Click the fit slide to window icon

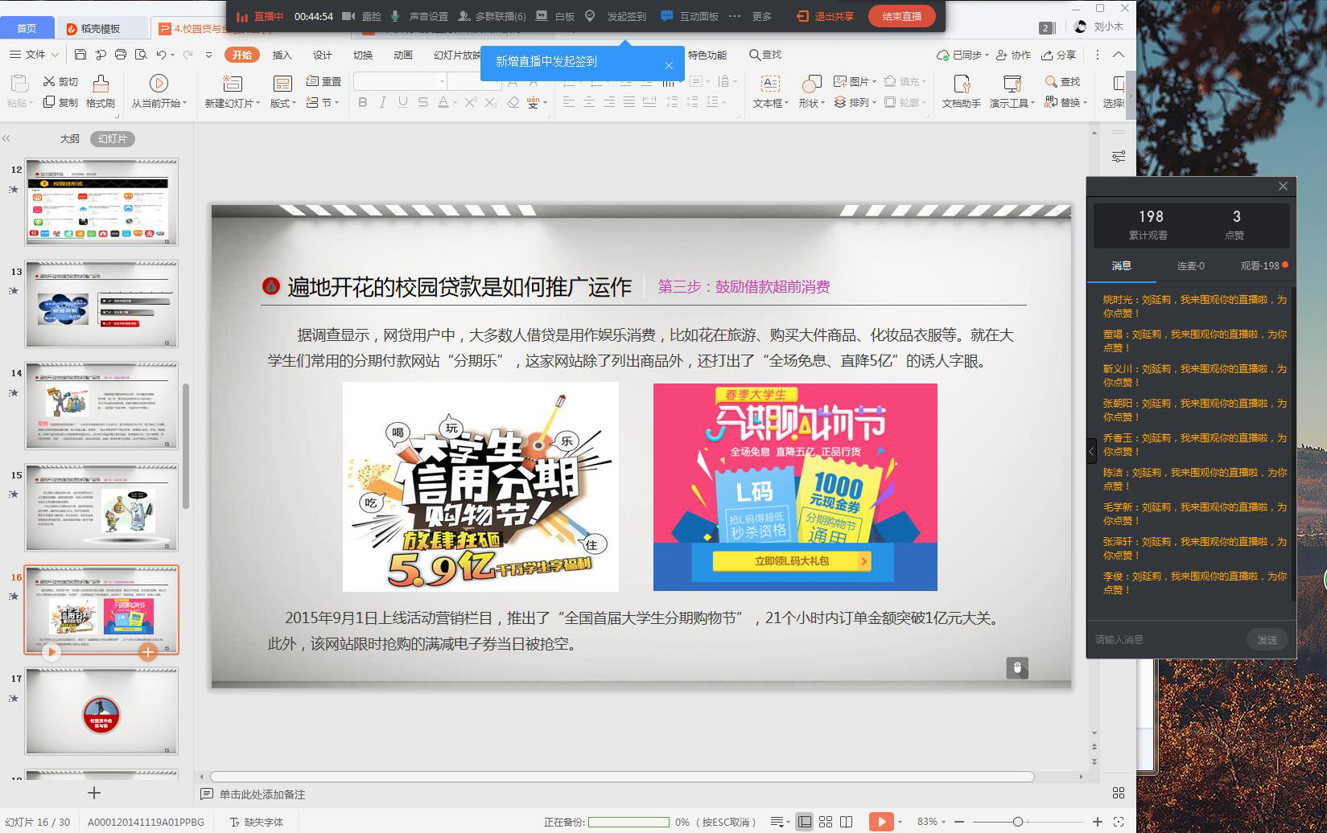[x=1119, y=822]
